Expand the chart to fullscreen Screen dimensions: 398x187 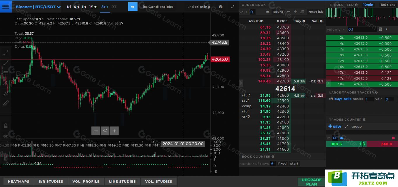pyautogui.click(x=233, y=7)
